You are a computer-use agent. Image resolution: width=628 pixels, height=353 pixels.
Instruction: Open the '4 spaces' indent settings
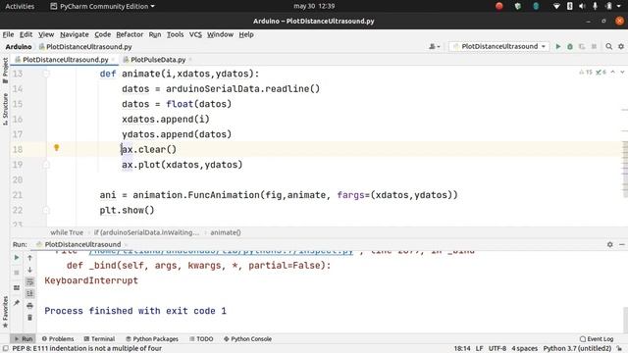point(524,349)
